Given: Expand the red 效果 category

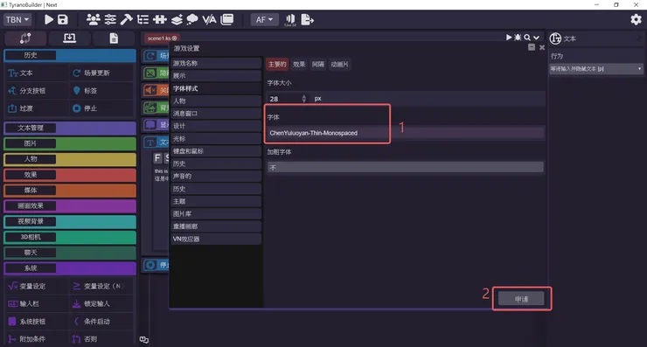Looking at the screenshot, I should [70, 175].
